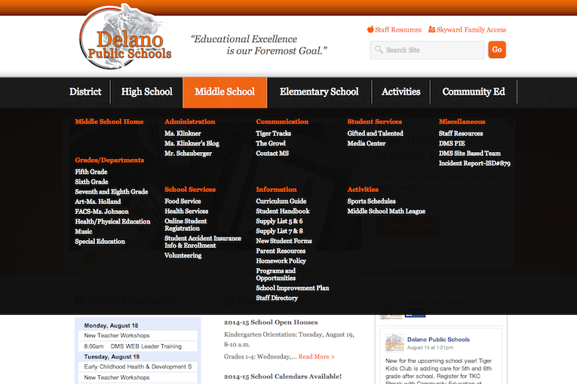The image size is (577, 384).
Task: Open the New Student Forms link
Action: [284, 241]
